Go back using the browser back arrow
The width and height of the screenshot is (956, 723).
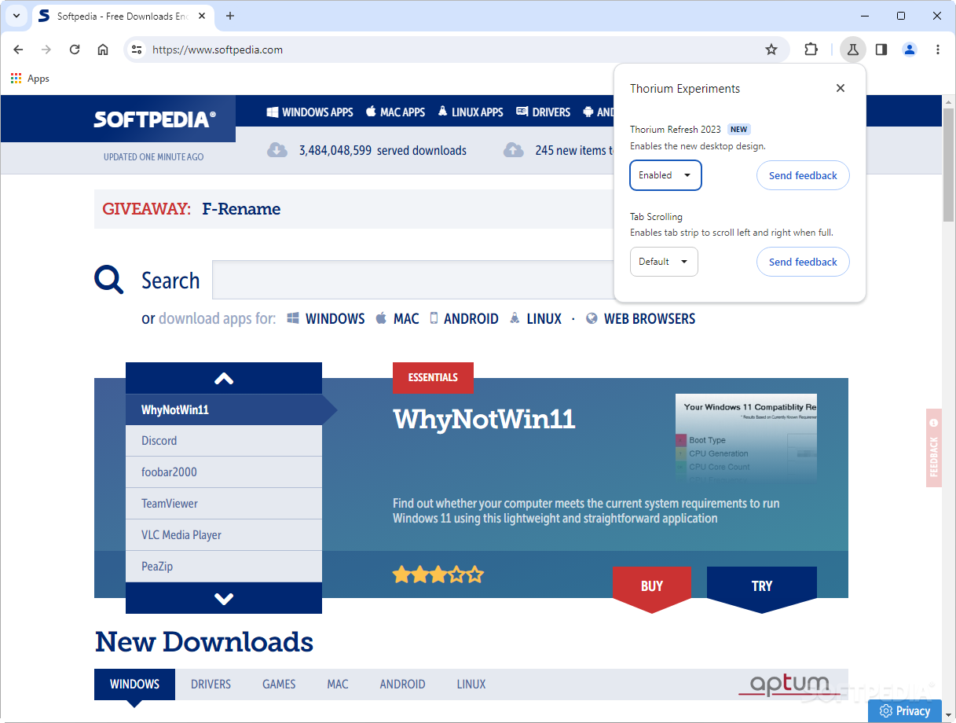pyautogui.click(x=18, y=50)
